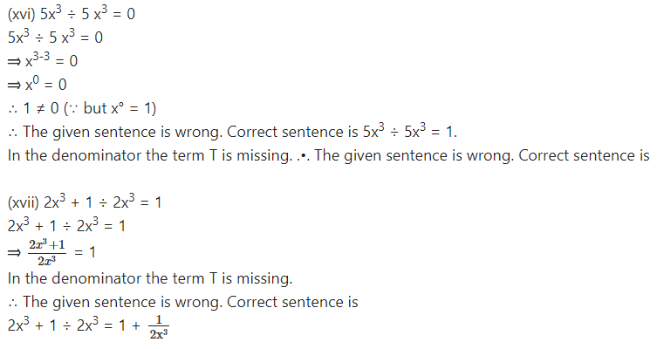Click the last line 2x³ + 1 ÷ 2x³ = 1 +
Image resolution: width=657 pixels, height=349 pixels.
[x=74, y=325]
